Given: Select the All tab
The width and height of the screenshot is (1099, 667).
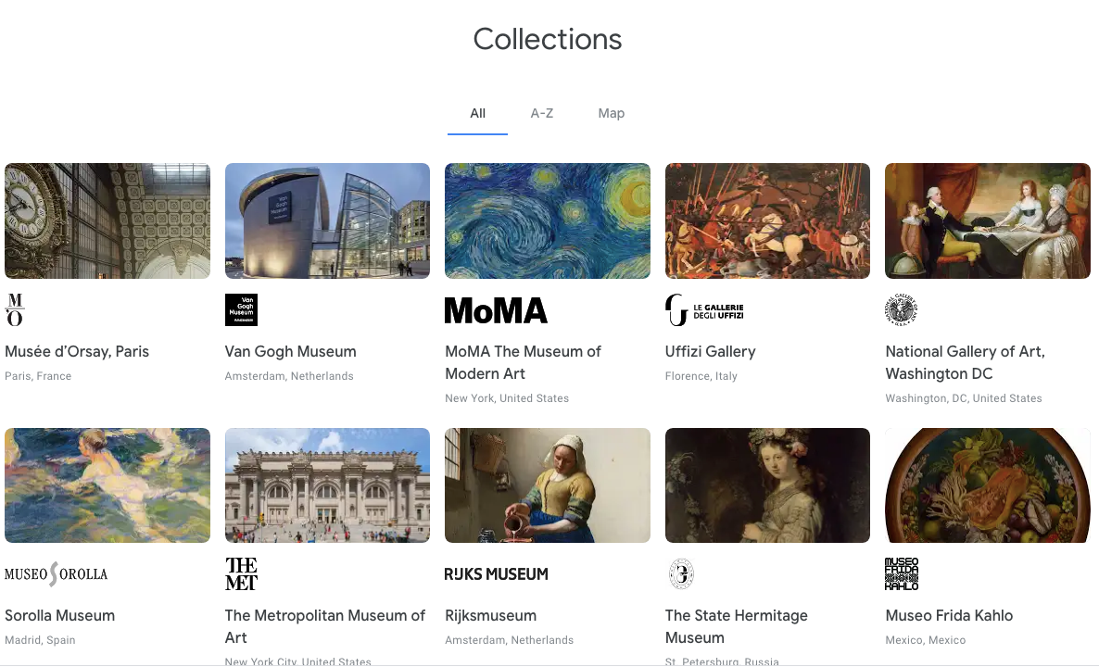Looking at the screenshot, I should click(477, 113).
